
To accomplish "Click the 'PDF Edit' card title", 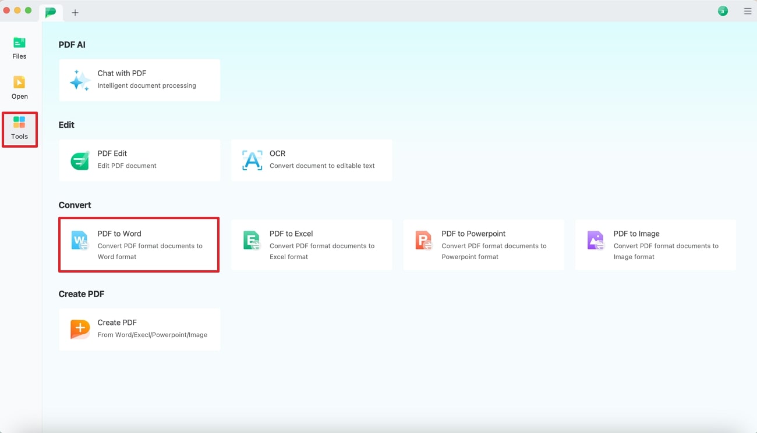I will click(112, 153).
